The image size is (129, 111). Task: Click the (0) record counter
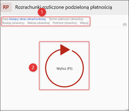[125, 25]
